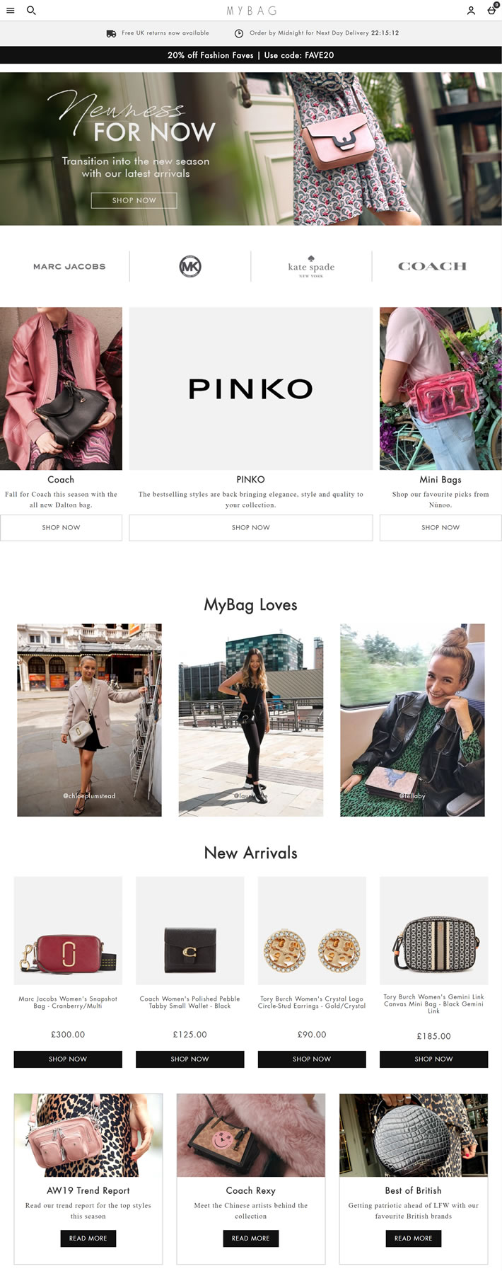This screenshot has height=1271, width=502.
Task: Open the Marc Jacobs Snapshot Bag image
Action: pos(68,931)
